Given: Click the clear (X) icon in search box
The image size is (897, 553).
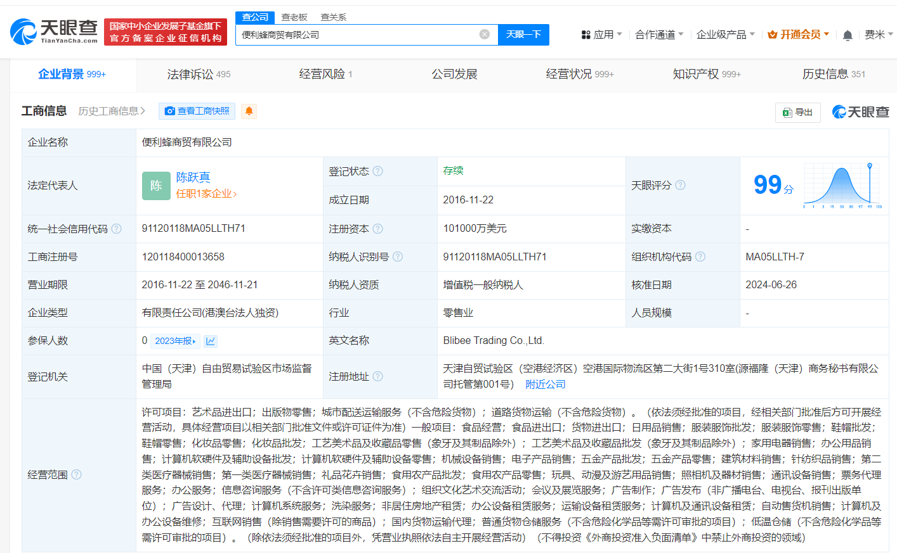Looking at the screenshot, I should 485,34.
